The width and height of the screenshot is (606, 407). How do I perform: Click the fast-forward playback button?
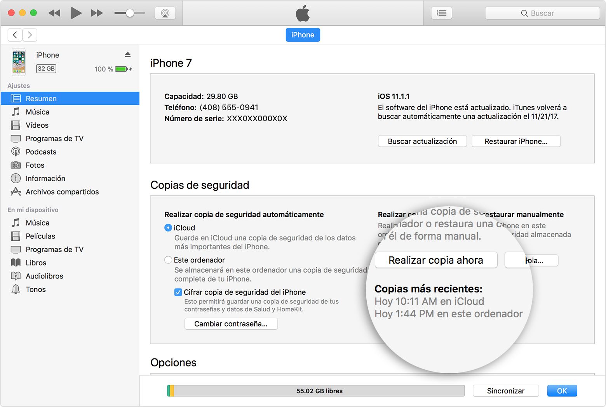97,13
